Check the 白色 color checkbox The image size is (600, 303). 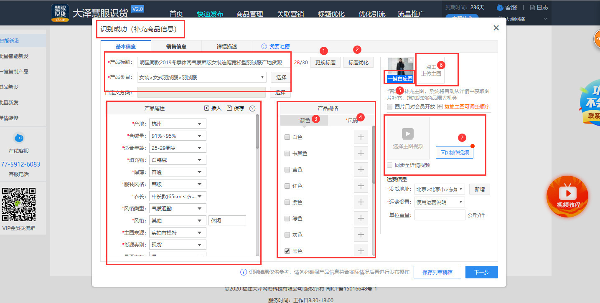click(287, 137)
